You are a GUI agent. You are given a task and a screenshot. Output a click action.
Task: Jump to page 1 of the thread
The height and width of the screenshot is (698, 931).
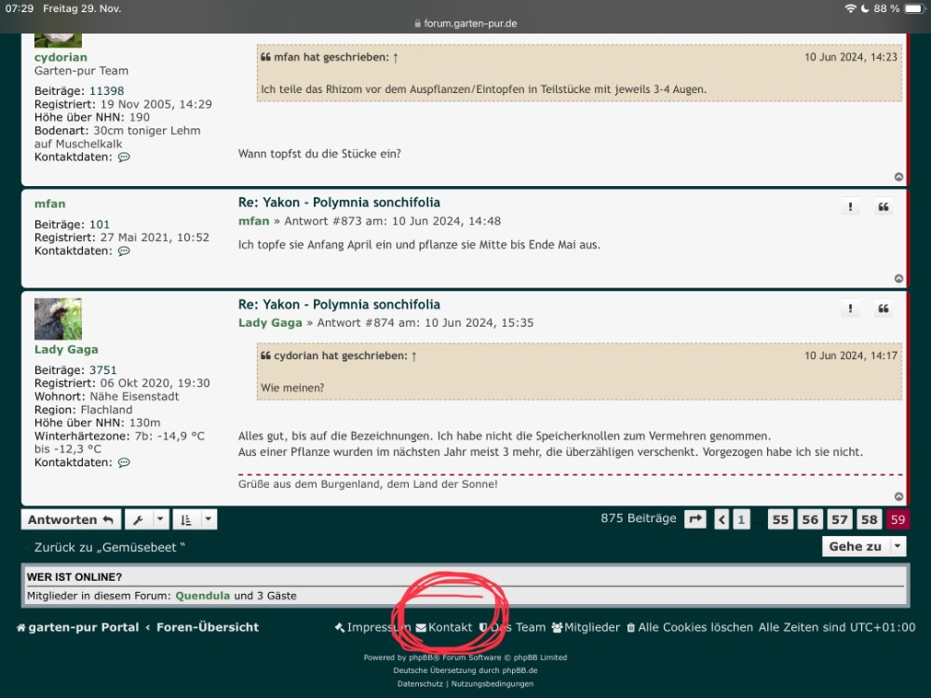[741, 519]
